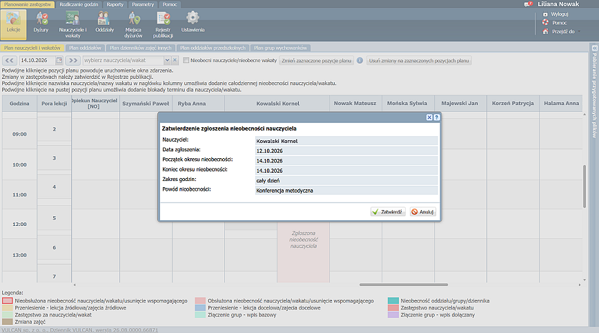Click the Data zgłoszenia field 12.10.2026
This screenshot has height=333, width=599.
coord(346,151)
